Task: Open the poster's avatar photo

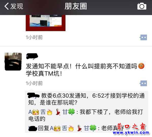Action: [13, 62]
